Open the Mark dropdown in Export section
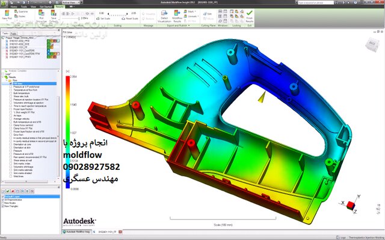Viewport: 385px width, 240px height. 190,11
